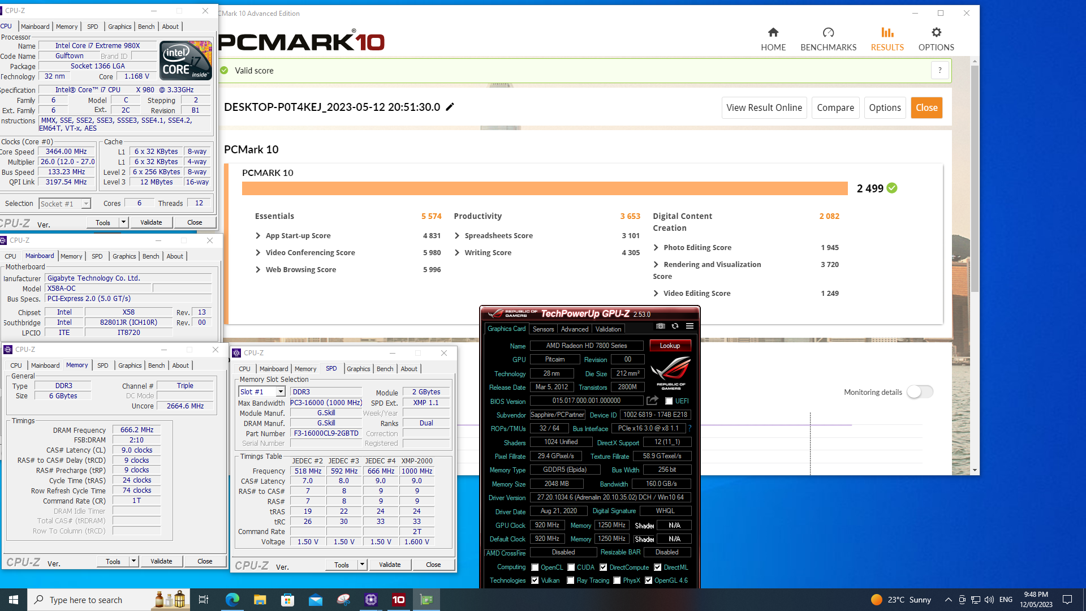Click the bus interface question mark

689,428
